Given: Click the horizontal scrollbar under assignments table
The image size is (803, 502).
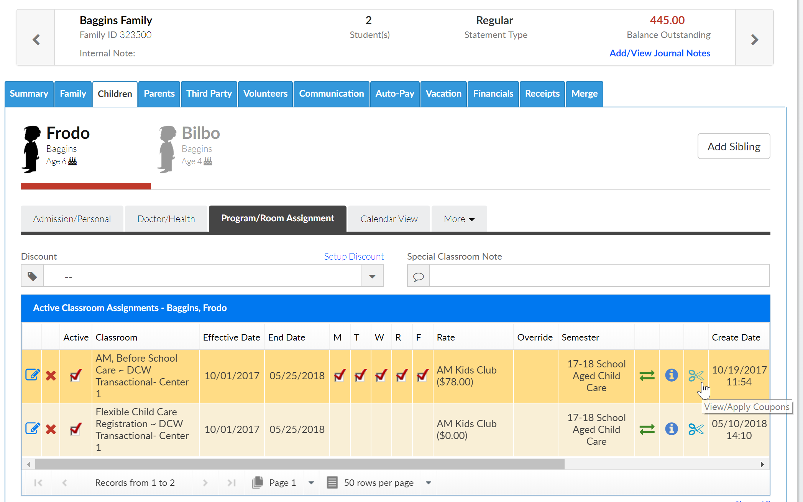Looking at the screenshot, I should click(x=299, y=464).
